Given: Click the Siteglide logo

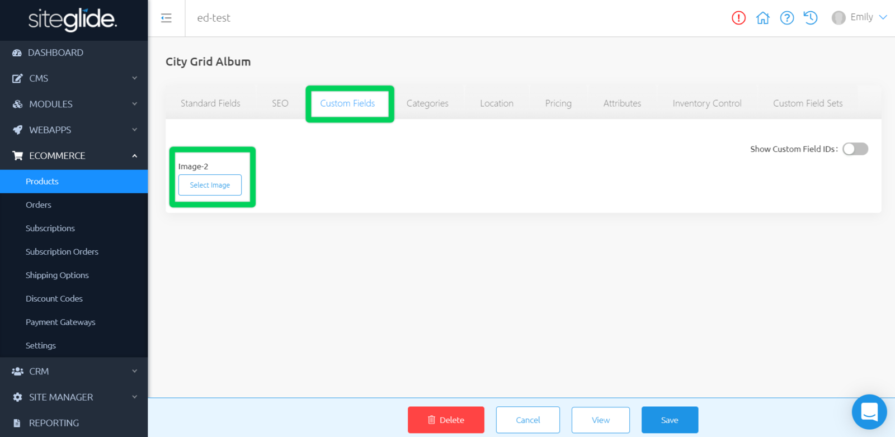Looking at the screenshot, I should point(73,20).
